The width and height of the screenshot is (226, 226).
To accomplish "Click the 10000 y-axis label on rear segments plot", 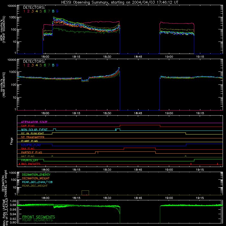I will coord(12,60).
